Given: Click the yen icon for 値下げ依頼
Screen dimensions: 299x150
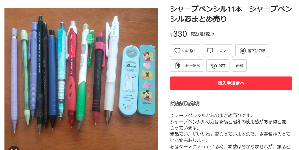Looking at the screenshot, I should coord(243,51).
